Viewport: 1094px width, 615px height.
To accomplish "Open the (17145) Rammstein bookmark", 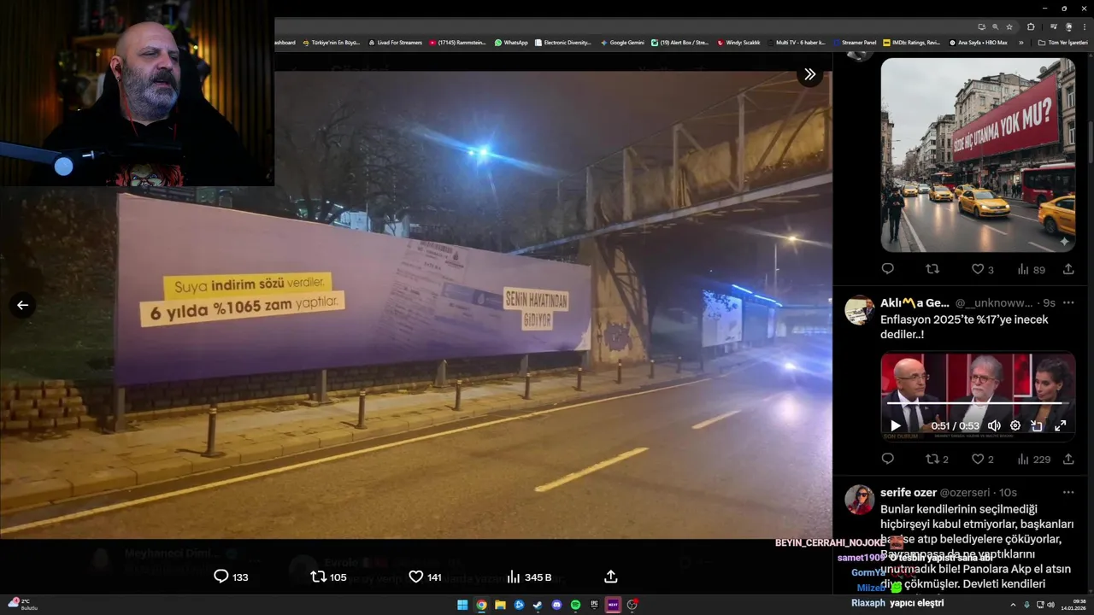I will pos(457,42).
